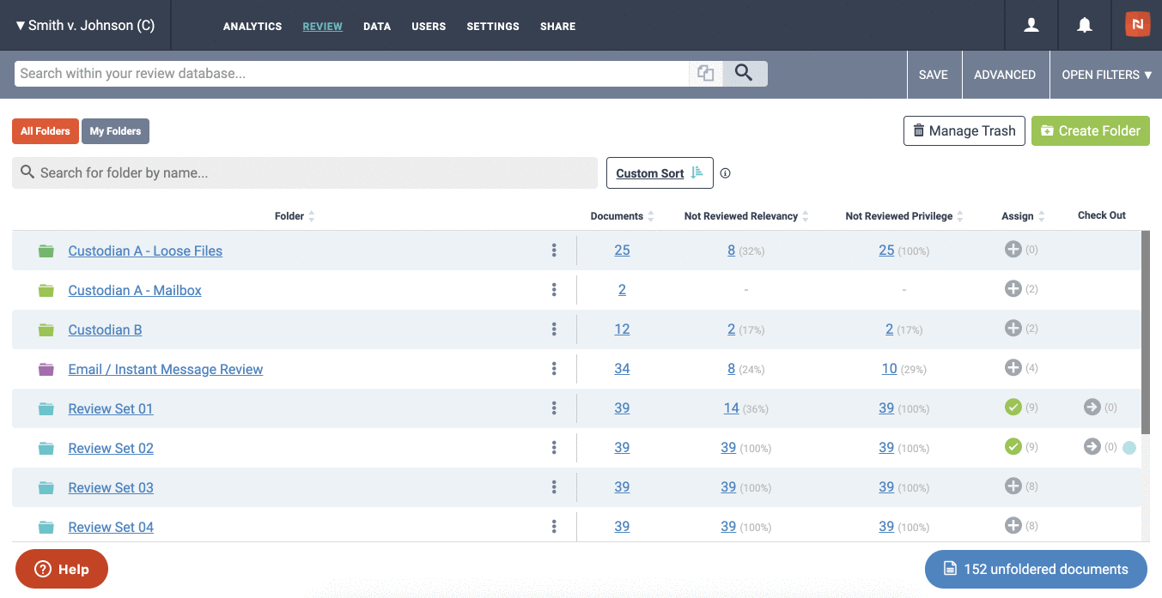
Task: Click the search for folder by name field
Action: (x=305, y=172)
